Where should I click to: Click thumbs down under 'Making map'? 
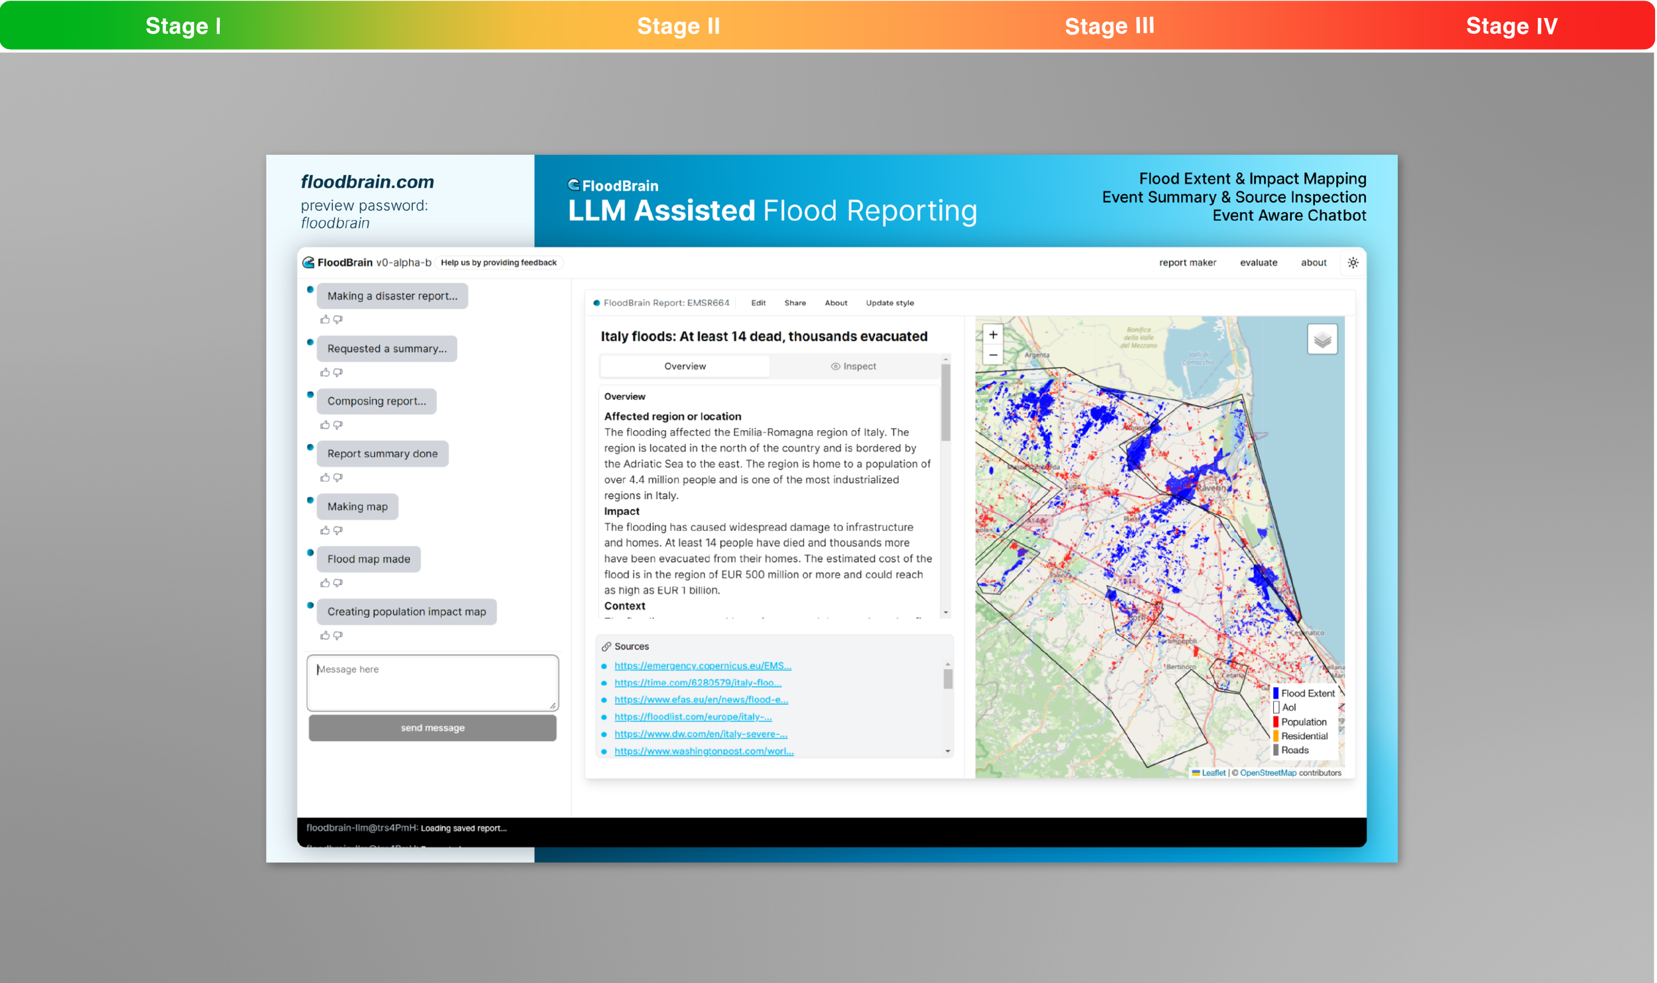pos(338,530)
